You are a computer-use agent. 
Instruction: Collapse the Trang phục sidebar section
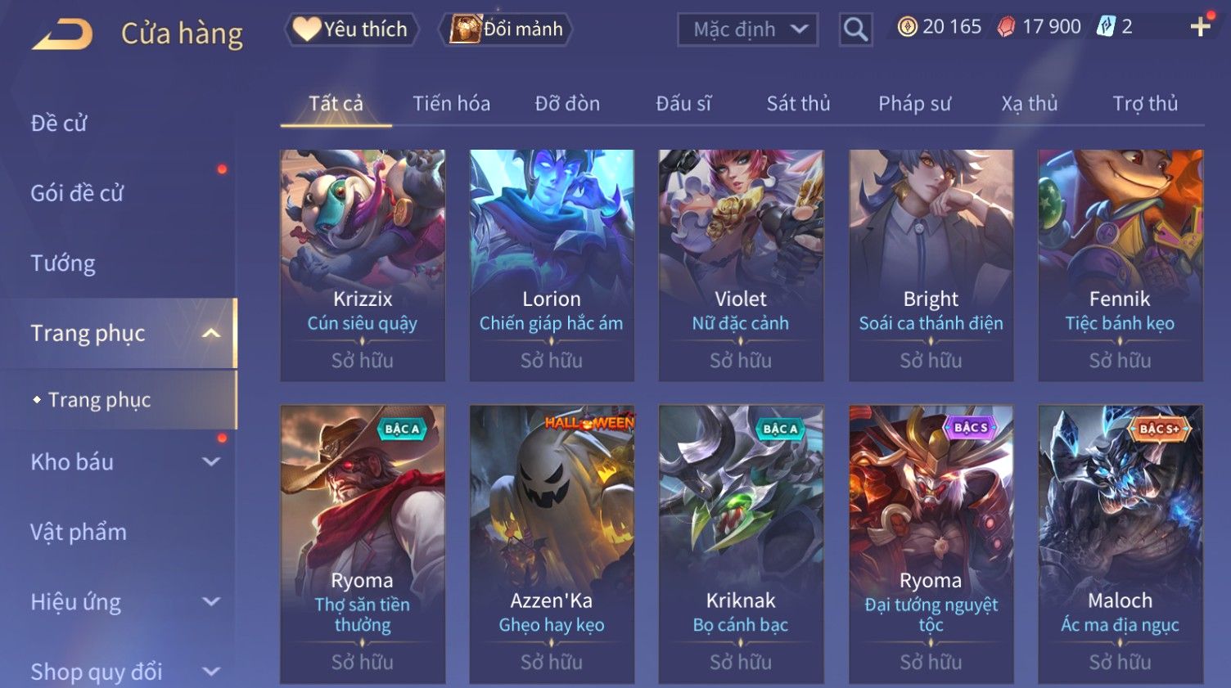coord(211,333)
